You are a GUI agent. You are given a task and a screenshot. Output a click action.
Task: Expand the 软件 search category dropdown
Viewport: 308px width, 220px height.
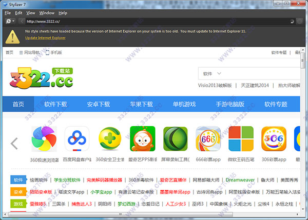coord(212,74)
